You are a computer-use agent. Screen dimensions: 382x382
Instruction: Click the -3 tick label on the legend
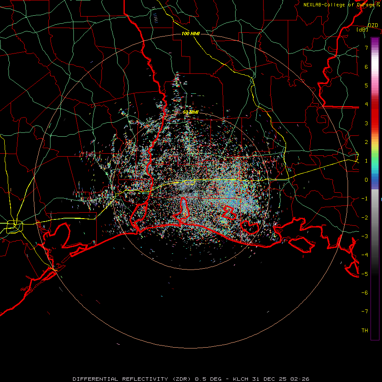tap(365, 236)
